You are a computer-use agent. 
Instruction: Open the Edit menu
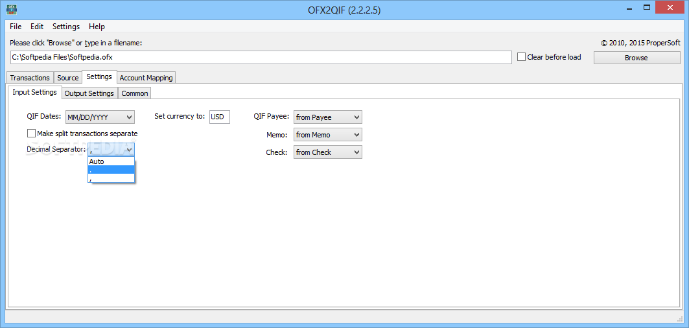pyautogui.click(x=37, y=27)
